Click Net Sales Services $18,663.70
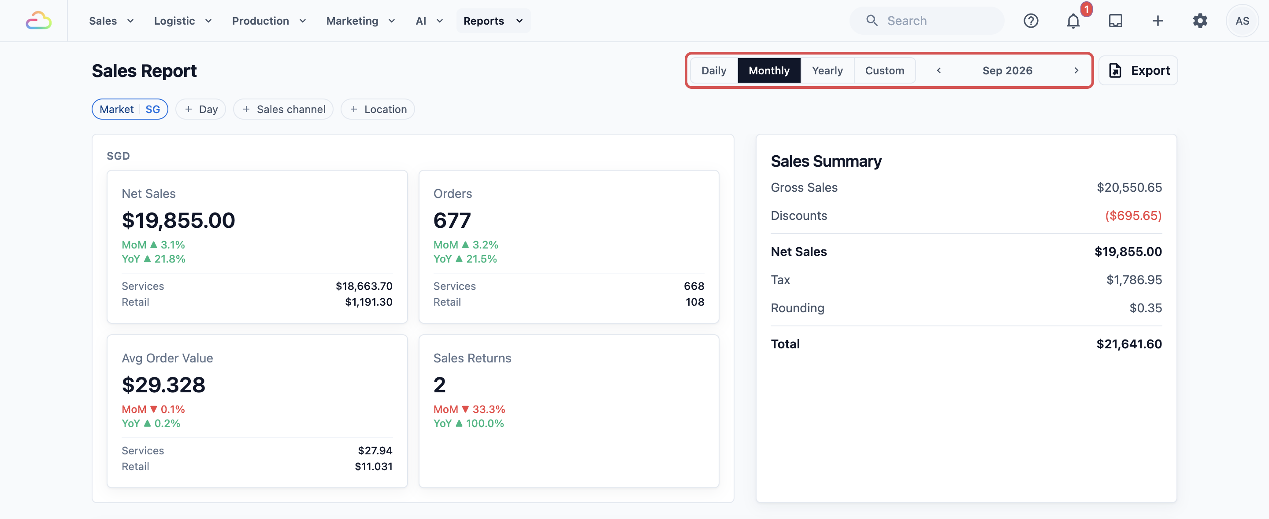1269x519 pixels. [x=364, y=286]
